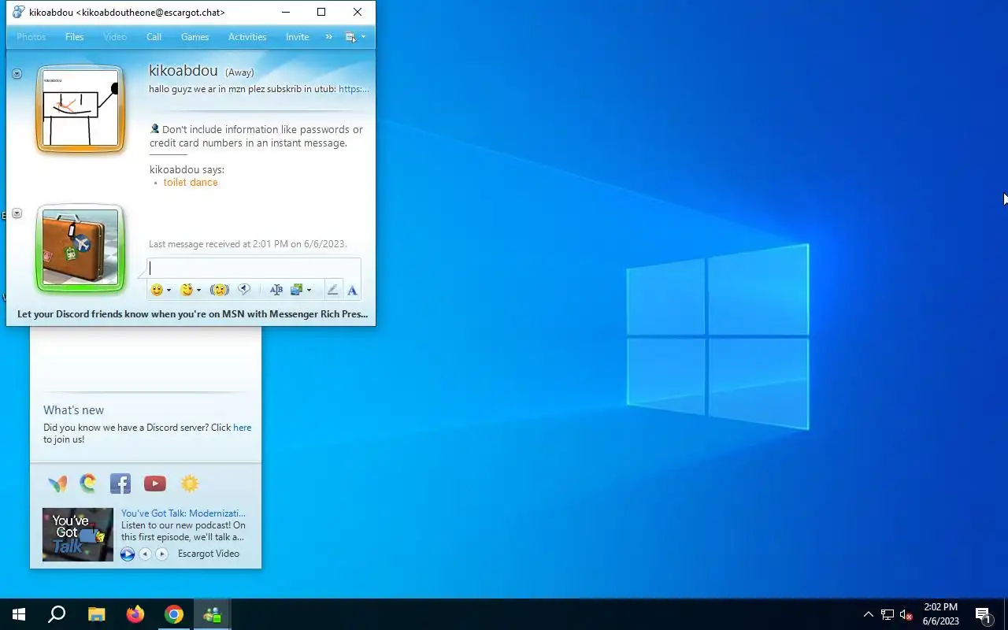Launch Firefox from the taskbar

pyautogui.click(x=135, y=614)
